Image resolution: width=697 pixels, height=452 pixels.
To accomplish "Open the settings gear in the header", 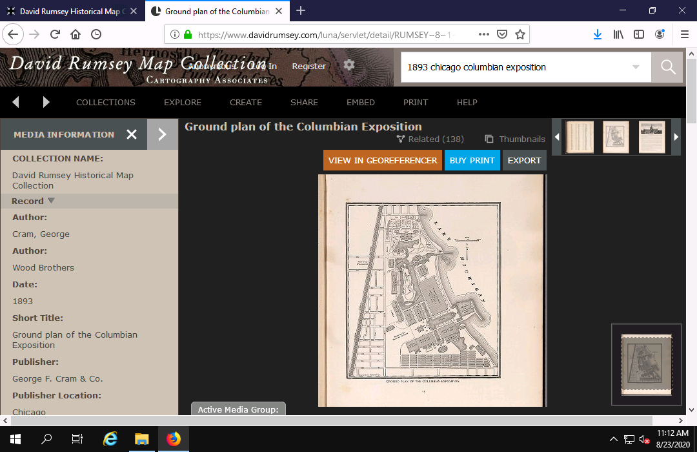I will click(348, 65).
